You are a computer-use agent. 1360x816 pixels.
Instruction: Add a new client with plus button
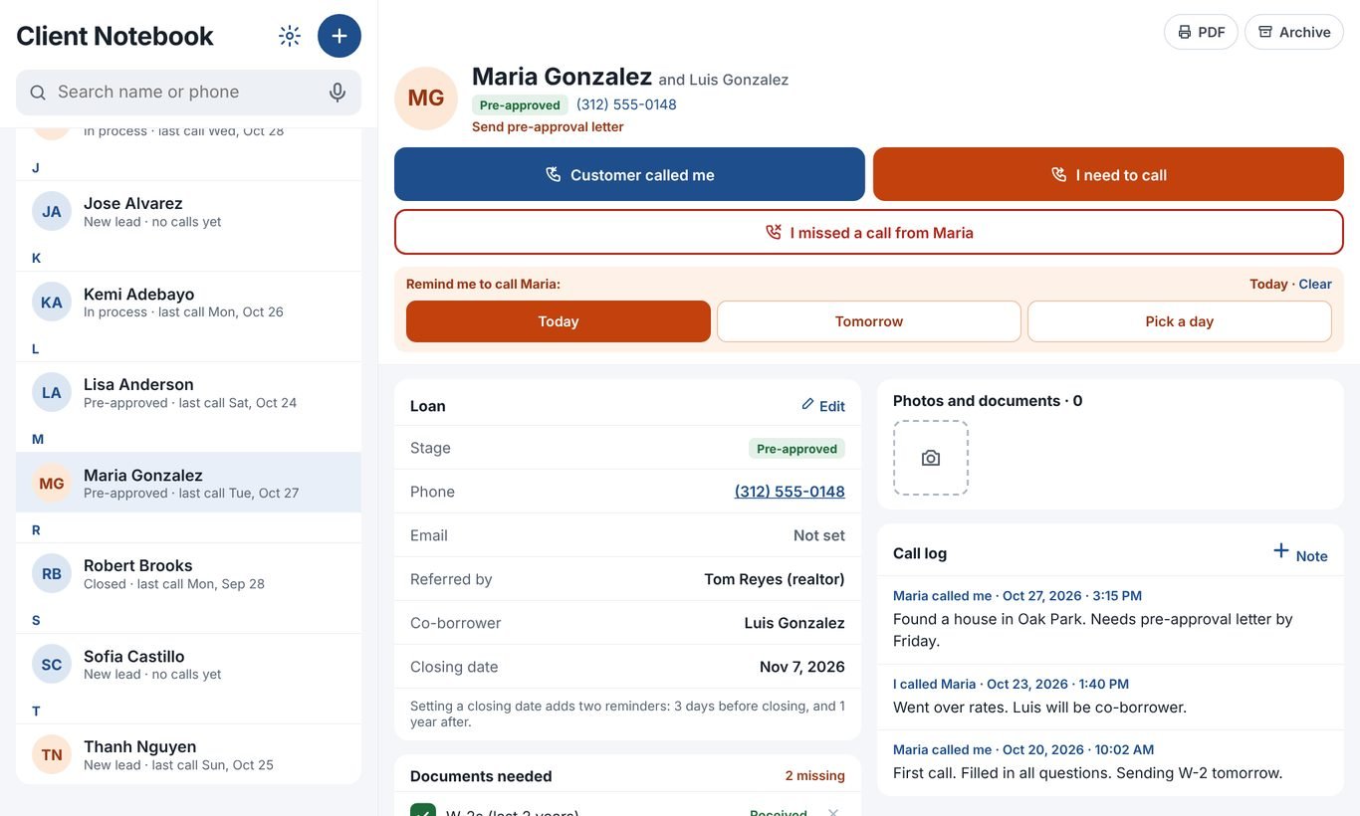point(340,36)
